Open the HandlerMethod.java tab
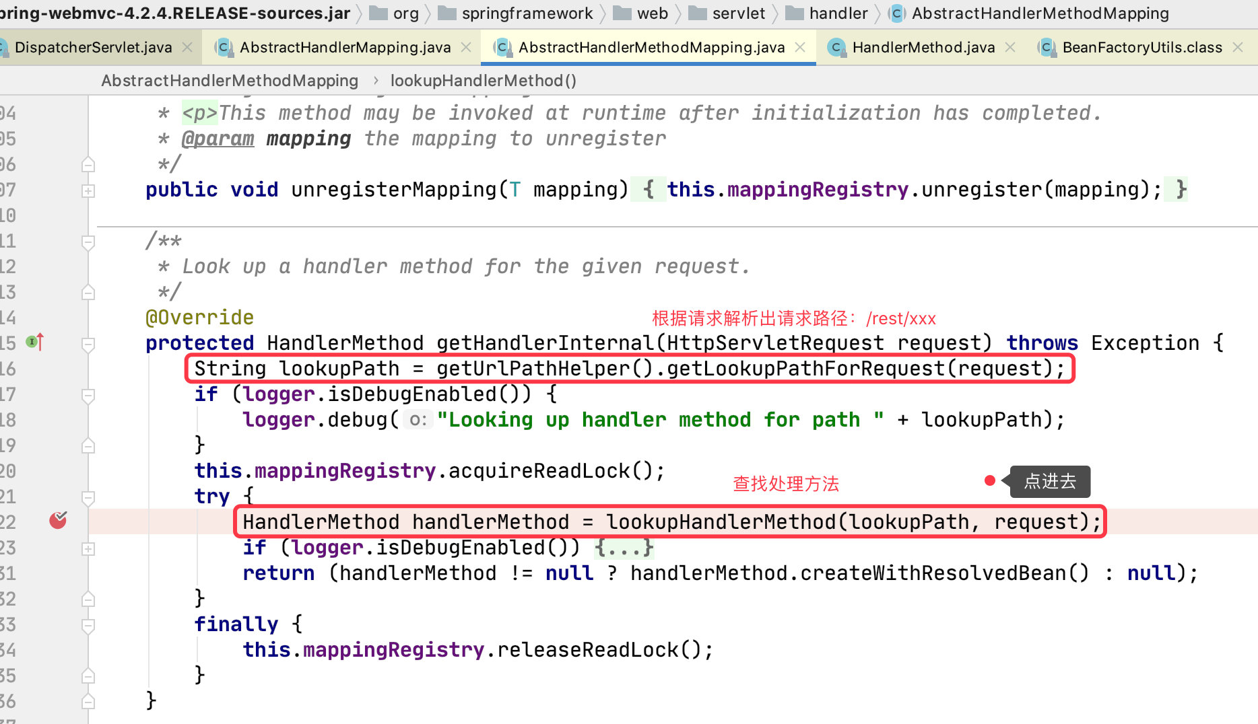This screenshot has height=724, width=1258. 923,47
